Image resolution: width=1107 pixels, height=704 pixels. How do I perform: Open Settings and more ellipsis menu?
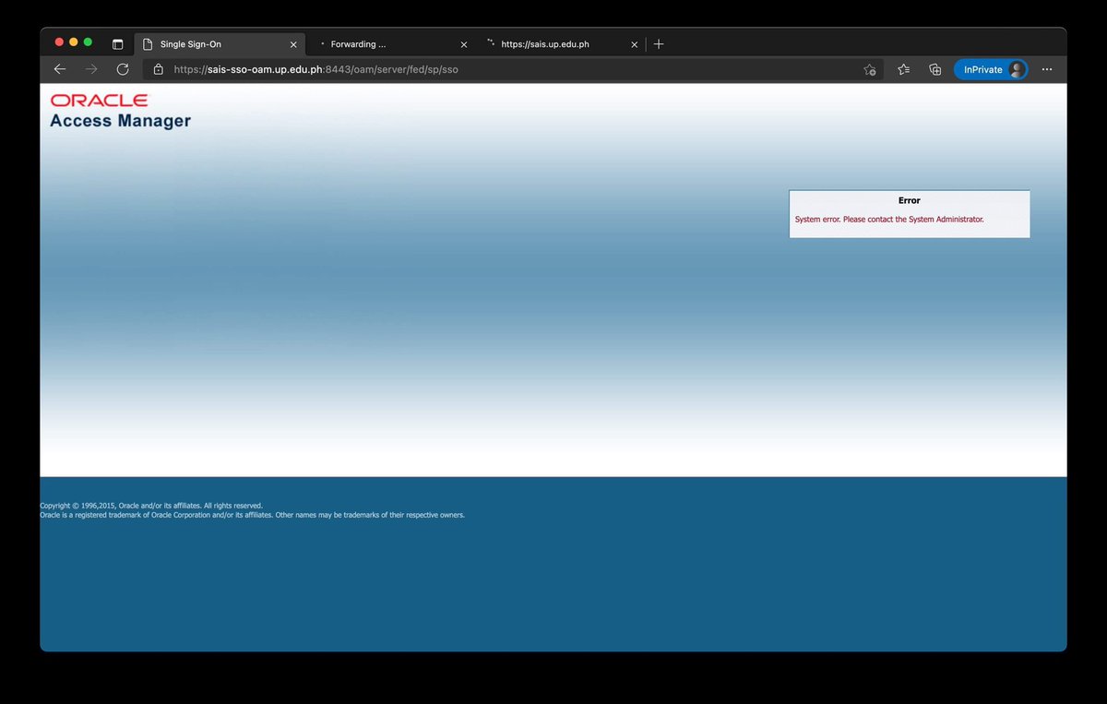1047,69
